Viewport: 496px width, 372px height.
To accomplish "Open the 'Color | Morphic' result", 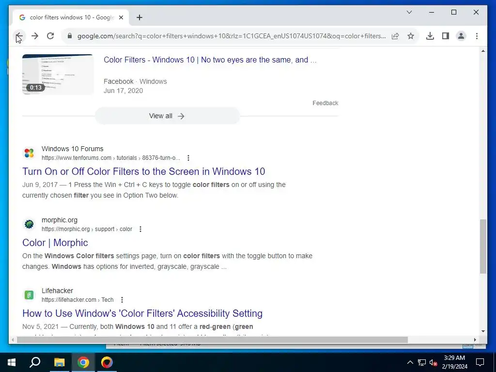I will click(55, 243).
